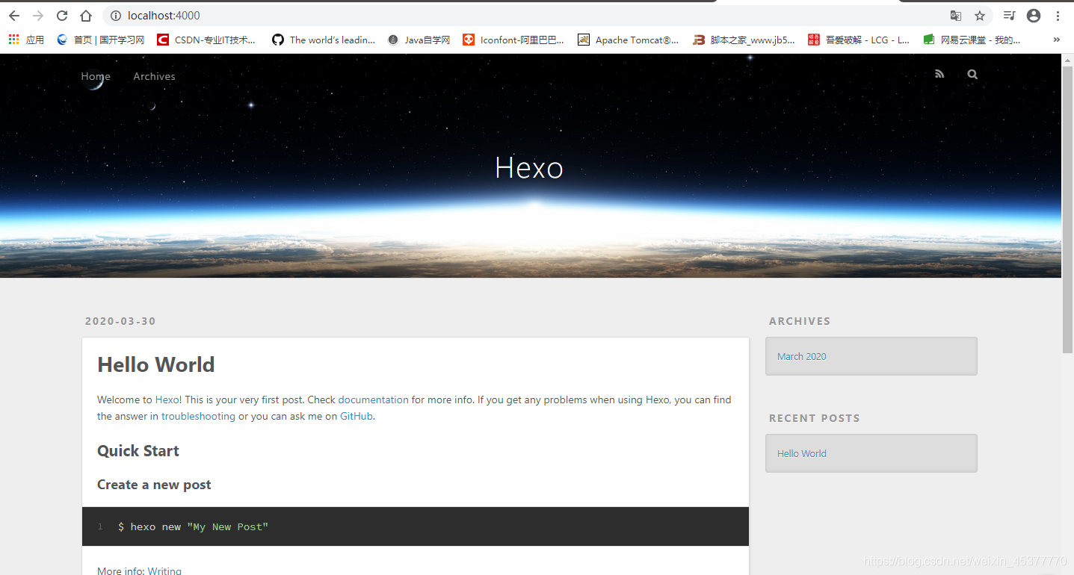
Task: Open Chrome's three-dot menu
Action: pos(1058,16)
